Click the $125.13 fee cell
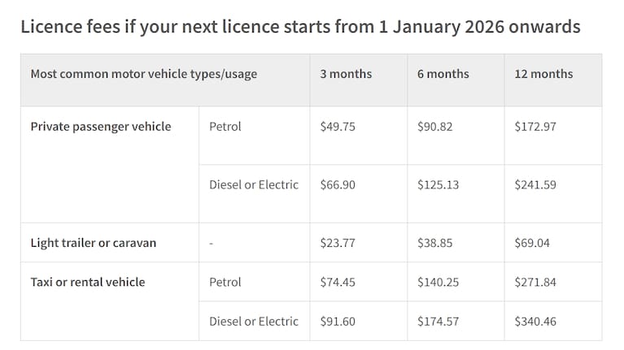 438,184
